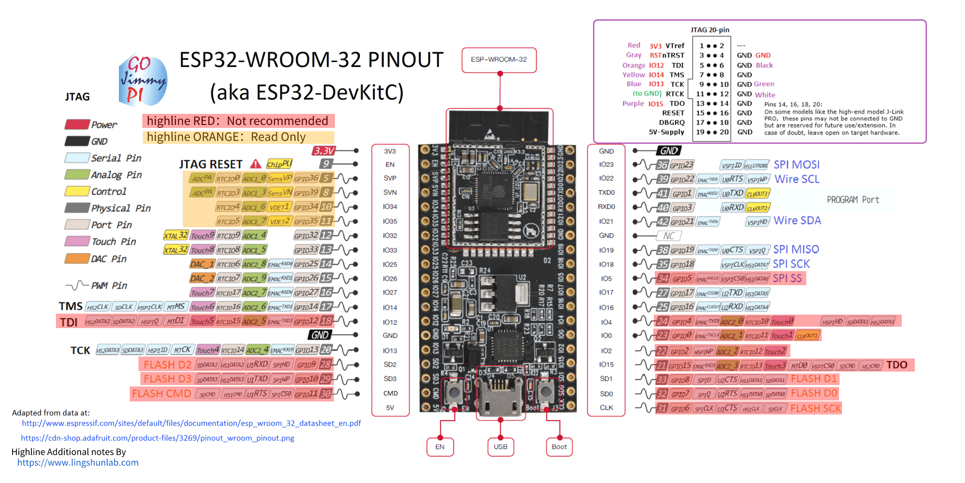Open the espressif.com datasheet link
The image size is (965, 483).
(x=192, y=423)
